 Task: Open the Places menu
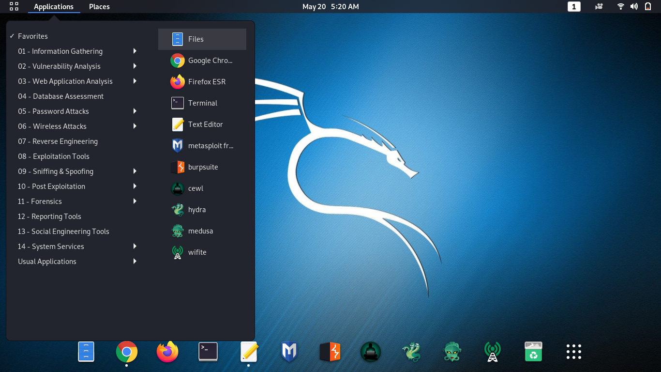coord(99,7)
